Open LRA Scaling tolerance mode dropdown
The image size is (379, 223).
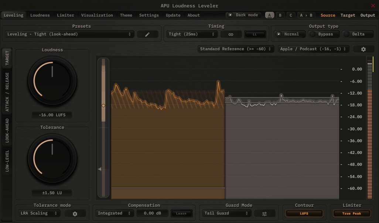coord(39,213)
